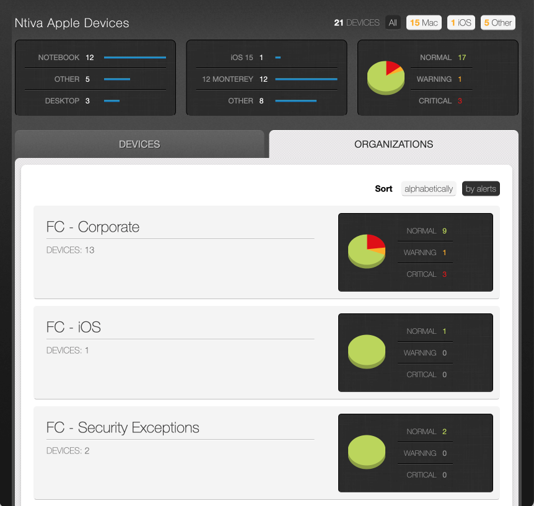Click the 12 MONTEREY count bar
The image size is (534, 506).
[306, 79]
